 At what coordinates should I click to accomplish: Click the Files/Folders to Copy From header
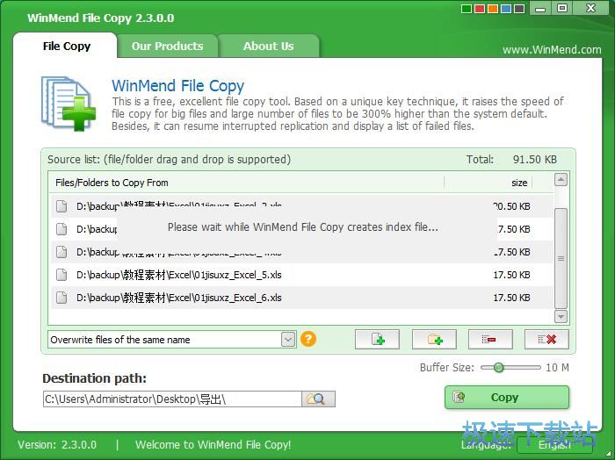point(247,183)
